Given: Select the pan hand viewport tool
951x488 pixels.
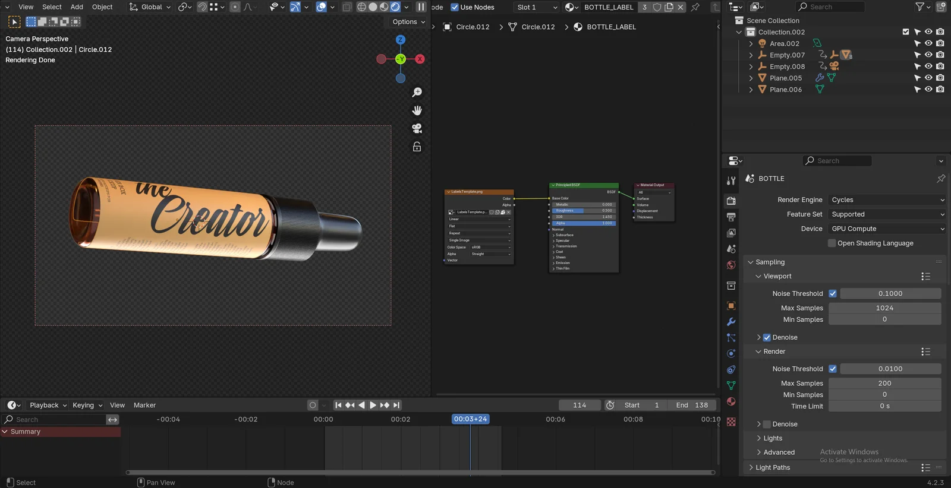Looking at the screenshot, I should [x=417, y=110].
